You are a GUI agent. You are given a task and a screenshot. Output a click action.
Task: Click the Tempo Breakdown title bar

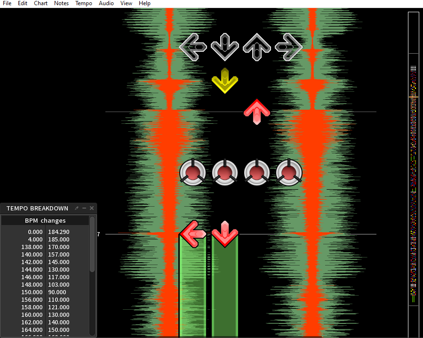point(37,208)
